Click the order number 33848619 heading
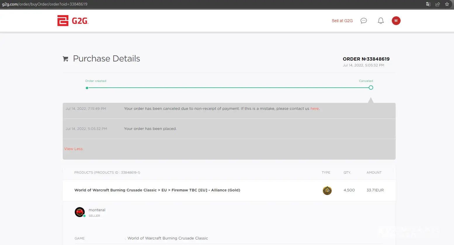 point(366,59)
